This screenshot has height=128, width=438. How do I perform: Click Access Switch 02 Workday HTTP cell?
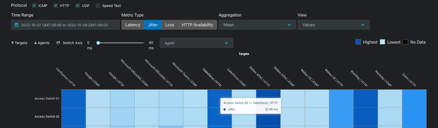[x=366, y=117]
